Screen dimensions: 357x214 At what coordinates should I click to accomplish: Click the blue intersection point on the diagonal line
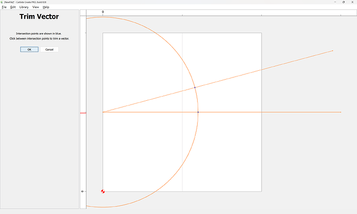[x=195, y=87]
